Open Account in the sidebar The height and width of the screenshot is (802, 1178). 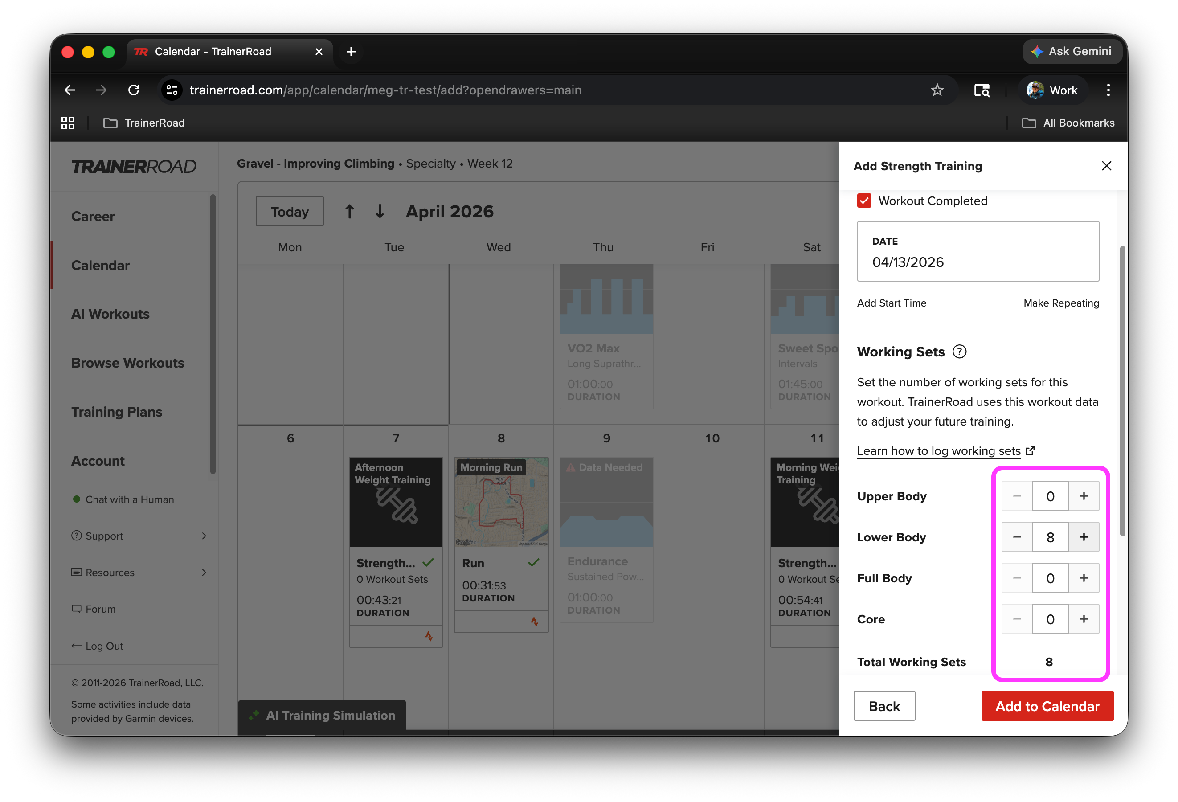(x=98, y=461)
